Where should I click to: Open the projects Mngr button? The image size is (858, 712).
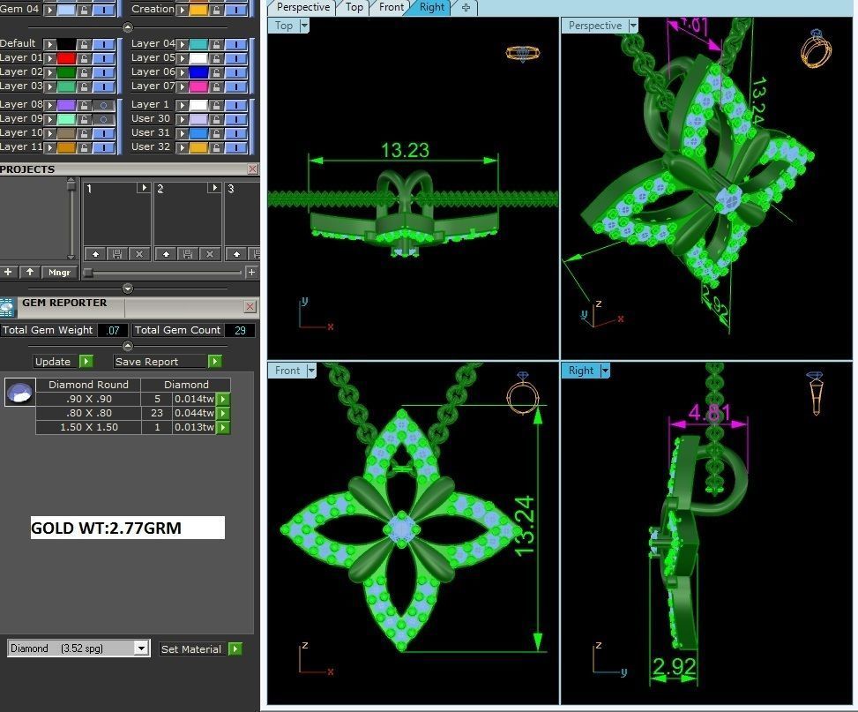(x=60, y=273)
